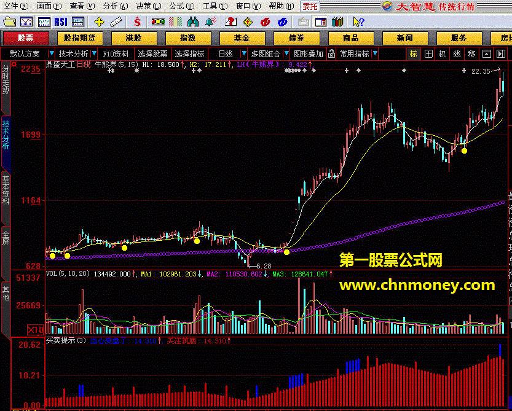
Task: Open the 公式(U) menu
Action: (x=182, y=6)
